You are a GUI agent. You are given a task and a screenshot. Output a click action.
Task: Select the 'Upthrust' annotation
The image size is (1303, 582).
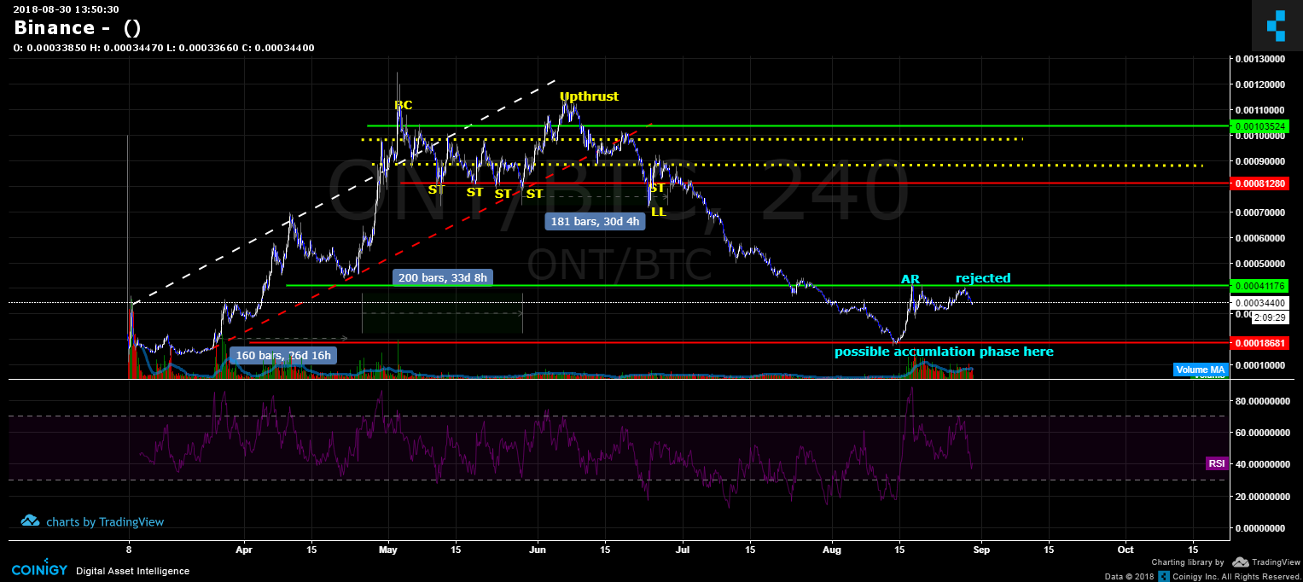[x=589, y=96]
